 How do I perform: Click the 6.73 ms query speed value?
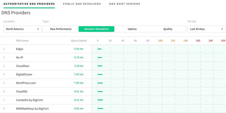(x=79, y=57)
